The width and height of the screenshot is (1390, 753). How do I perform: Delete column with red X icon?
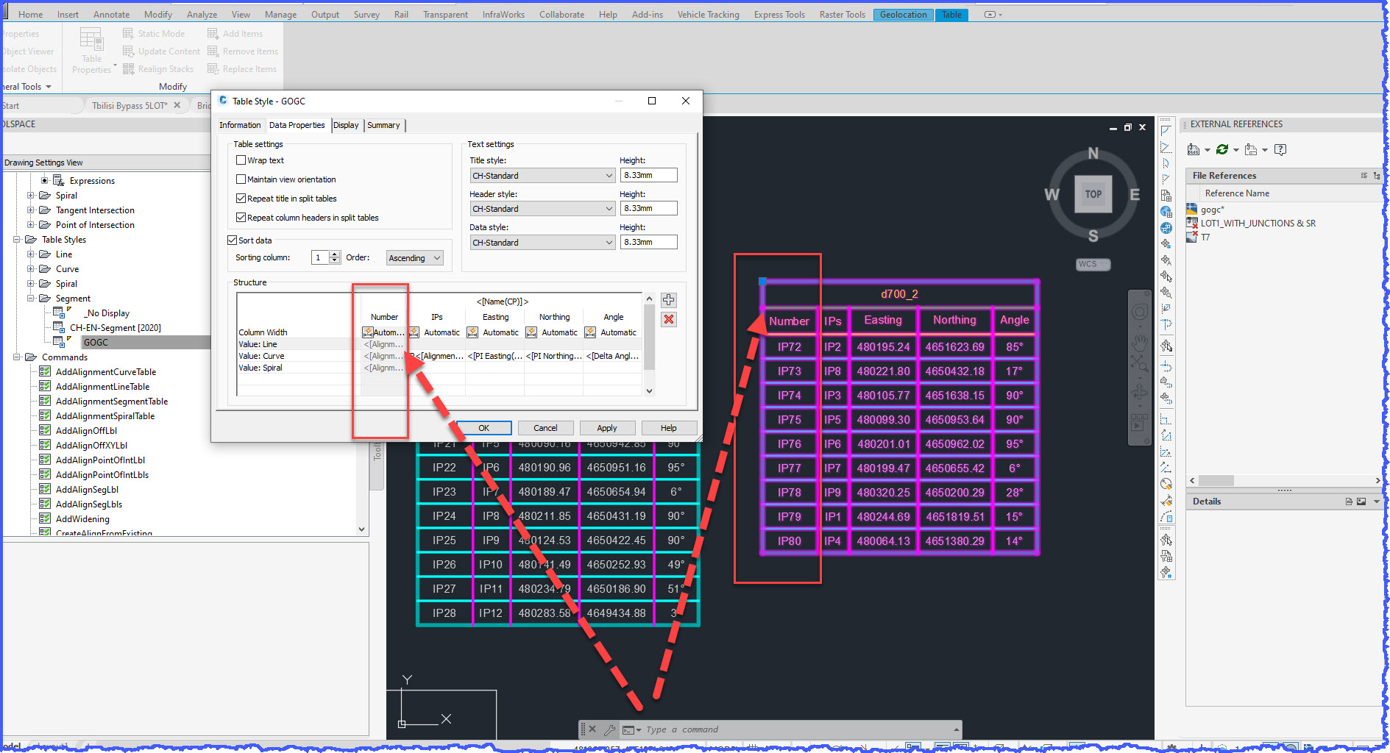click(668, 319)
